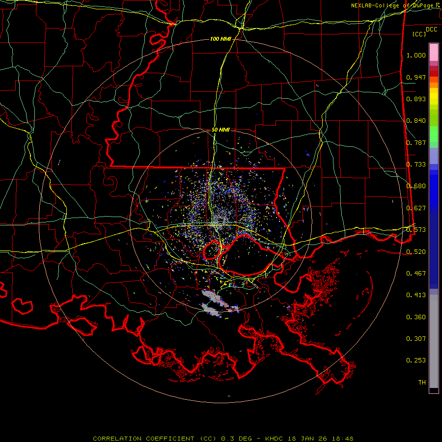The width and height of the screenshot is (442, 442).
Task: Click the 0.787 color scale value
Action: (x=416, y=142)
